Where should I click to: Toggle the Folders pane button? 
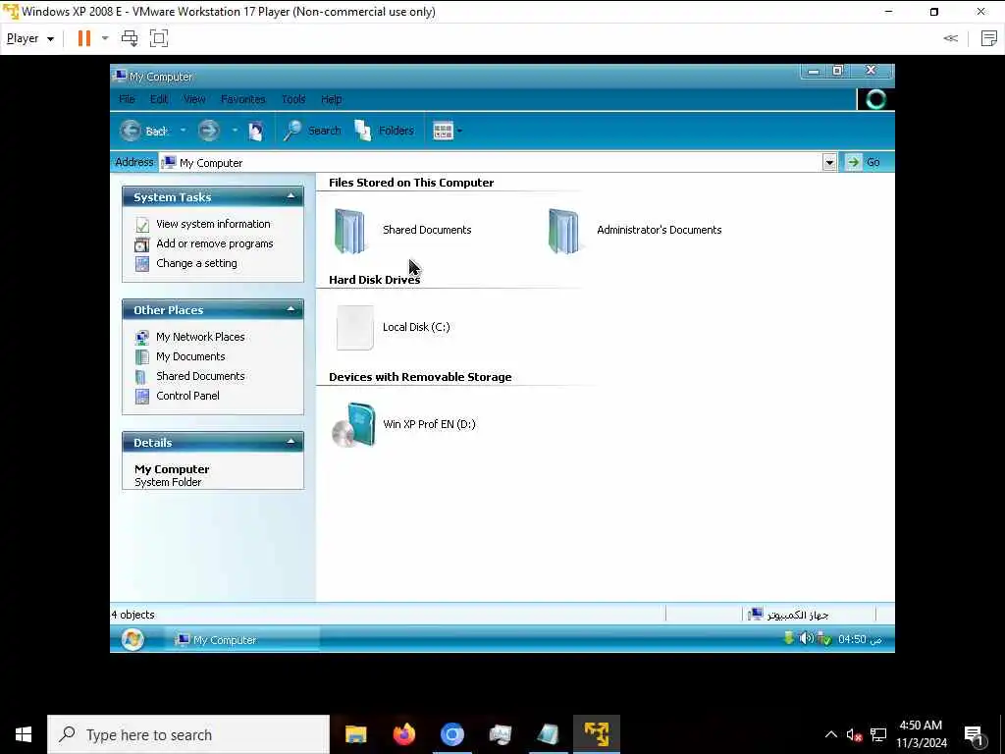[x=385, y=131]
